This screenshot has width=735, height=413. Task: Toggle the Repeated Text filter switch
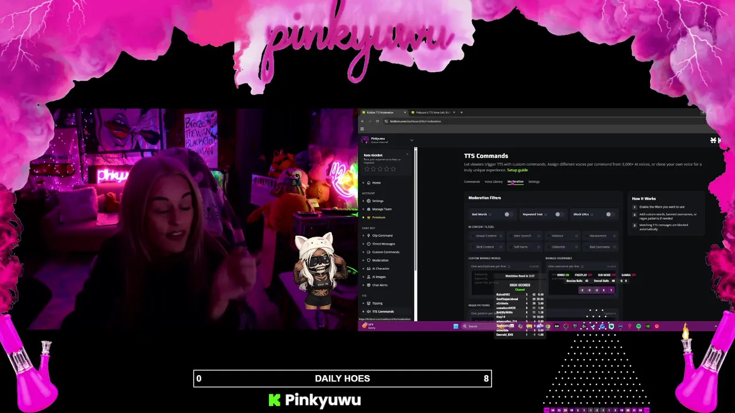pos(559,215)
